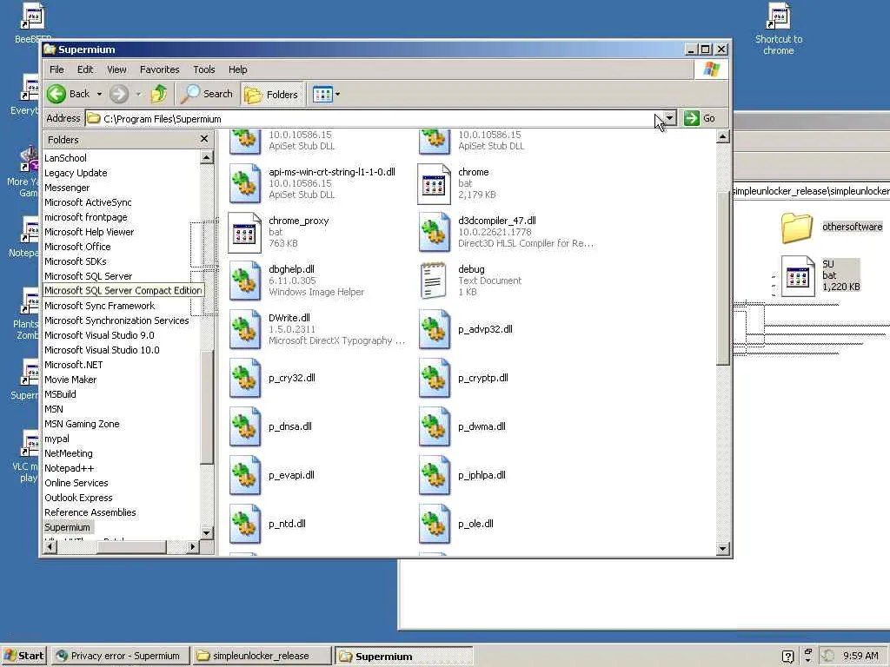Image resolution: width=890 pixels, height=667 pixels.
Task: Open the View menu
Action: pyautogui.click(x=116, y=69)
